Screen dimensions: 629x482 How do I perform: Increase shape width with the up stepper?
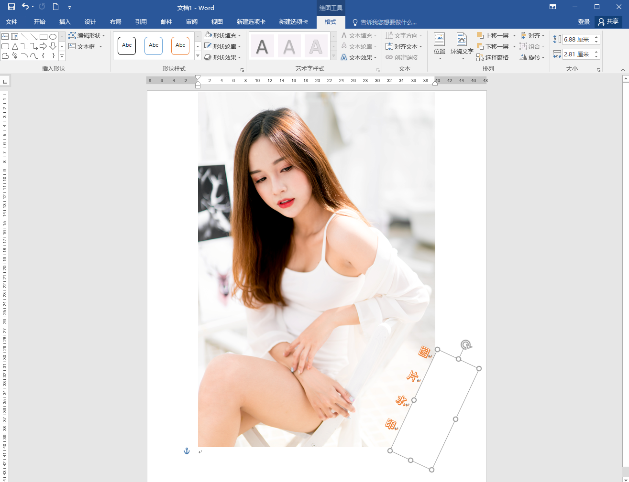pos(596,52)
